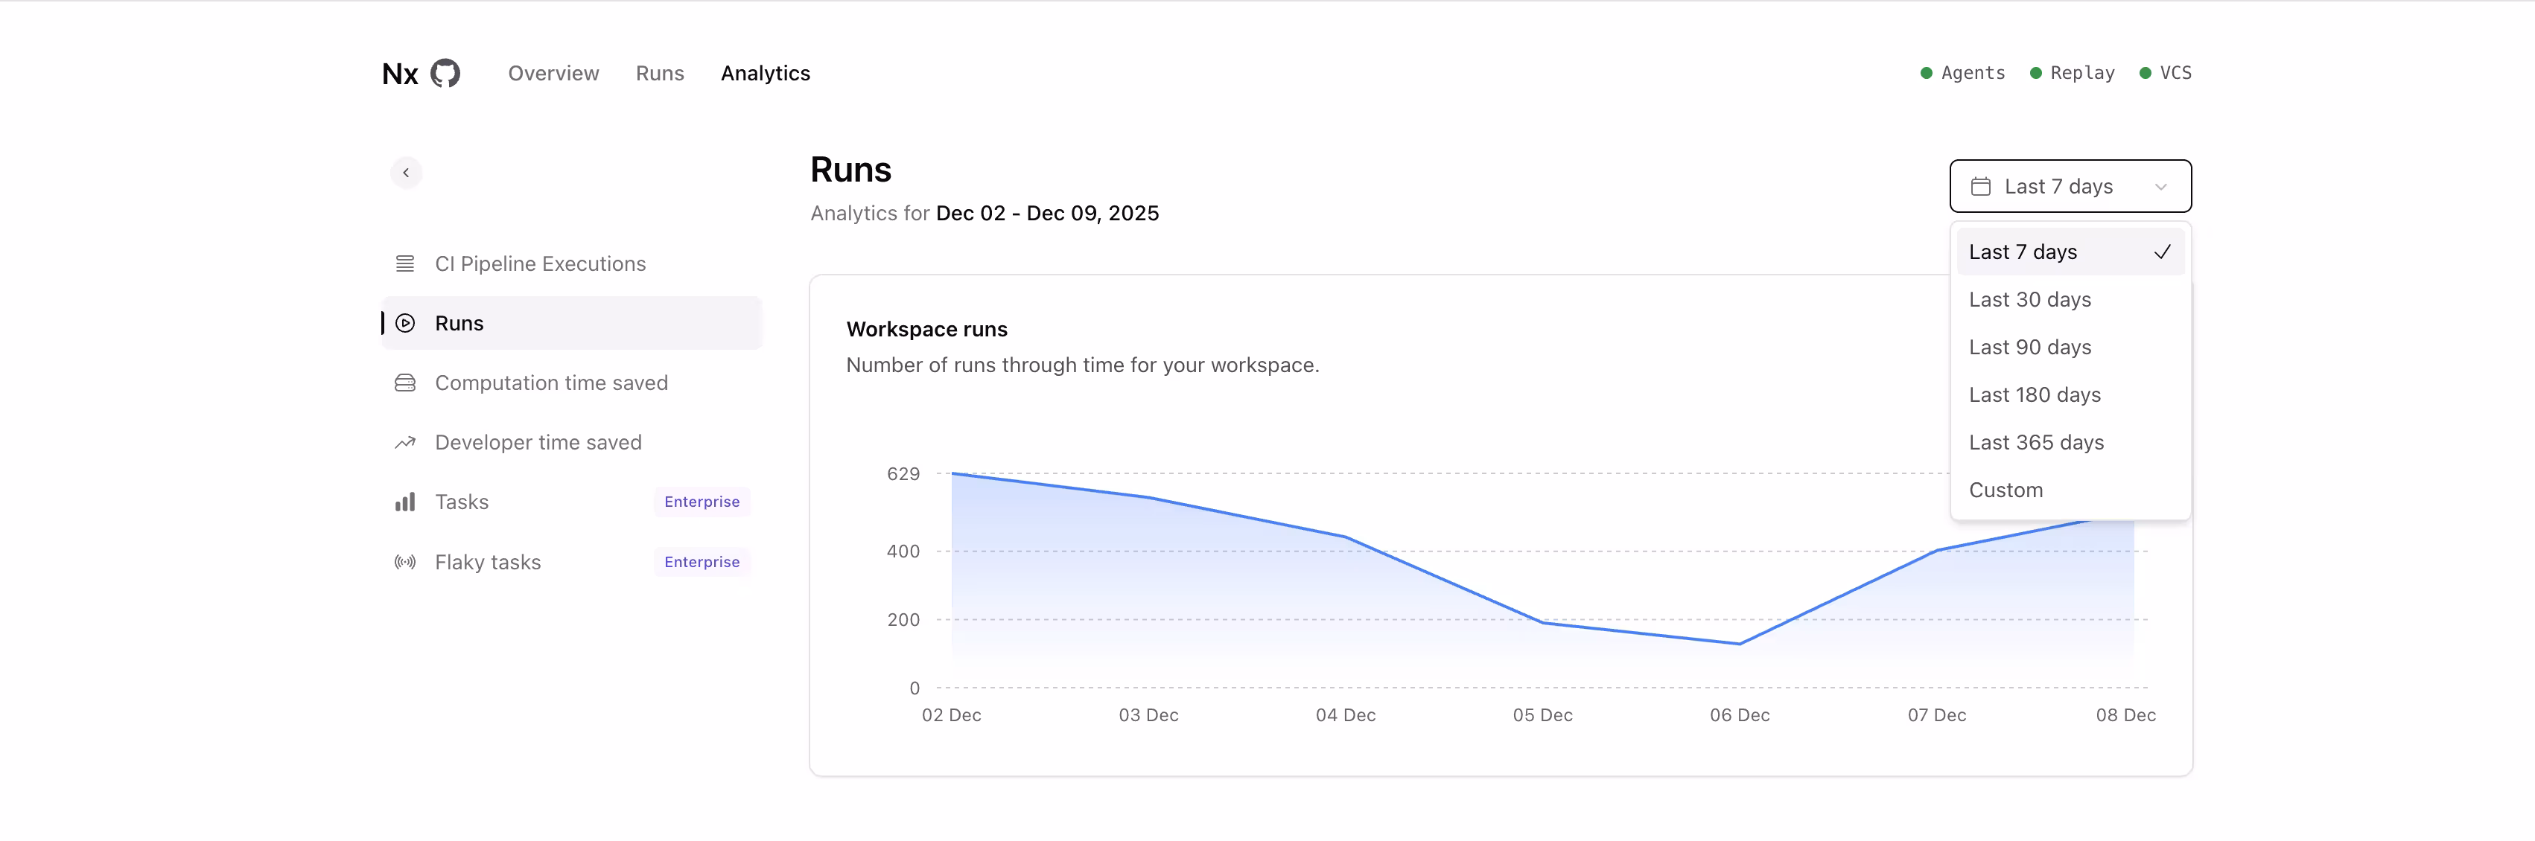Click the Tasks bar chart icon
The height and width of the screenshot is (841, 2535).
(404, 502)
